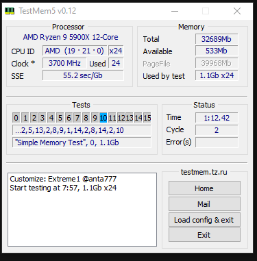The height and width of the screenshot is (261, 257).
Task: Click the CPU ID value AMD (19 · 21 · 0)
Action: click(75, 51)
